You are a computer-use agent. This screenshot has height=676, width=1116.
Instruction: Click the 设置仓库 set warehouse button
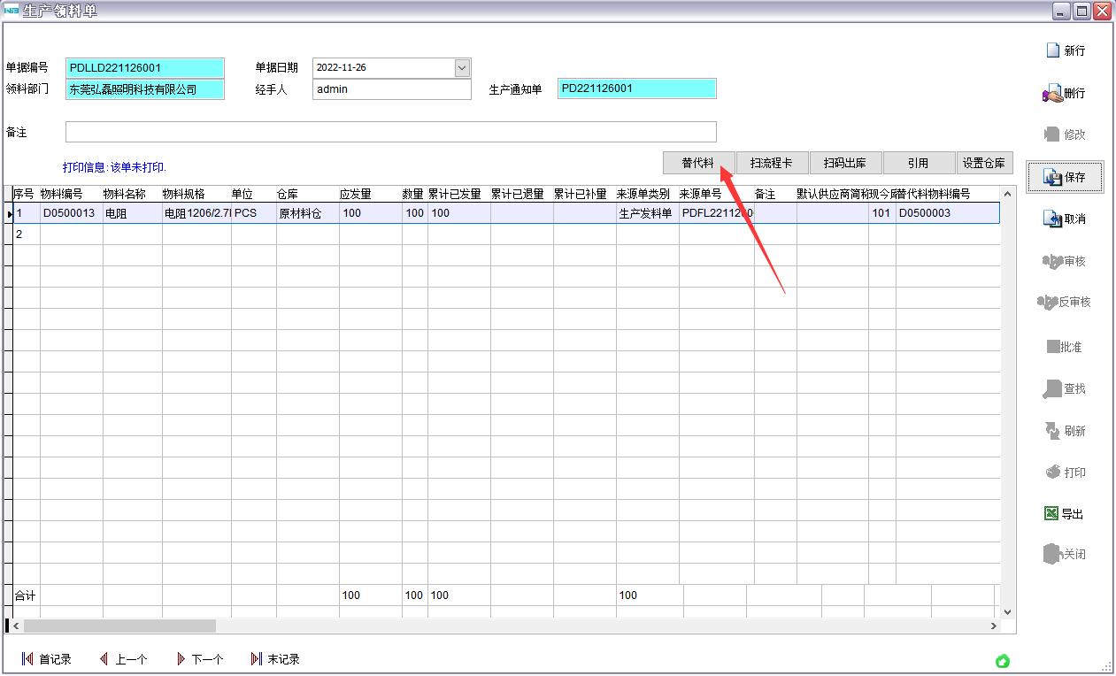pyautogui.click(x=984, y=163)
